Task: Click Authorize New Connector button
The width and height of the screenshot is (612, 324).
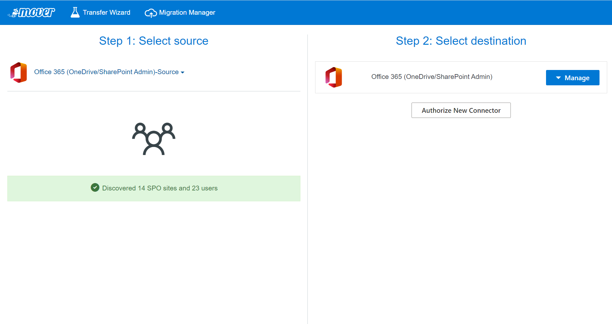Action: click(x=461, y=110)
